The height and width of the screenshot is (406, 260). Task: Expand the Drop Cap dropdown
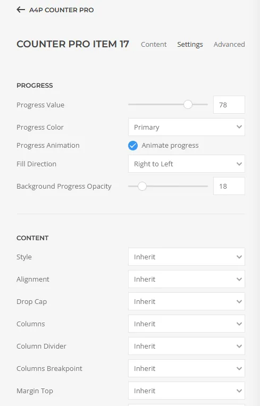(x=187, y=301)
